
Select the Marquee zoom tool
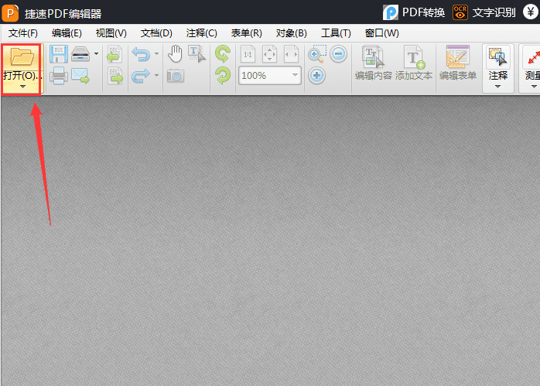click(x=317, y=54)
